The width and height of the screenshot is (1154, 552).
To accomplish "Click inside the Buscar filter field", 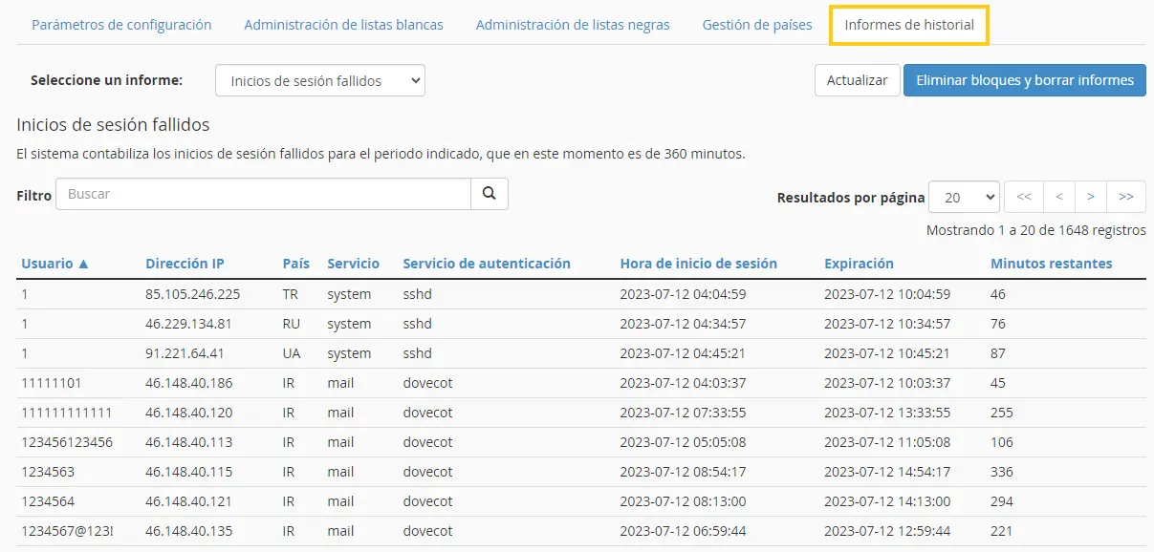I will pos(264,194).
